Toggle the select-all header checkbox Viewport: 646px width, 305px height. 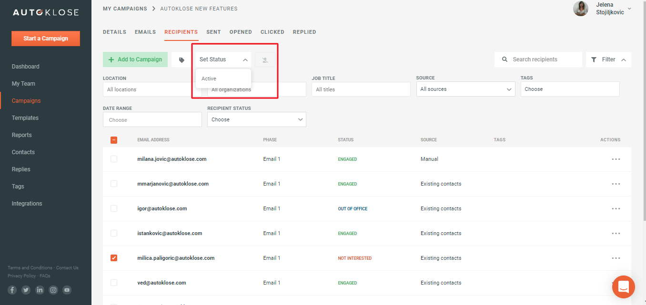(x=114, y=140)
